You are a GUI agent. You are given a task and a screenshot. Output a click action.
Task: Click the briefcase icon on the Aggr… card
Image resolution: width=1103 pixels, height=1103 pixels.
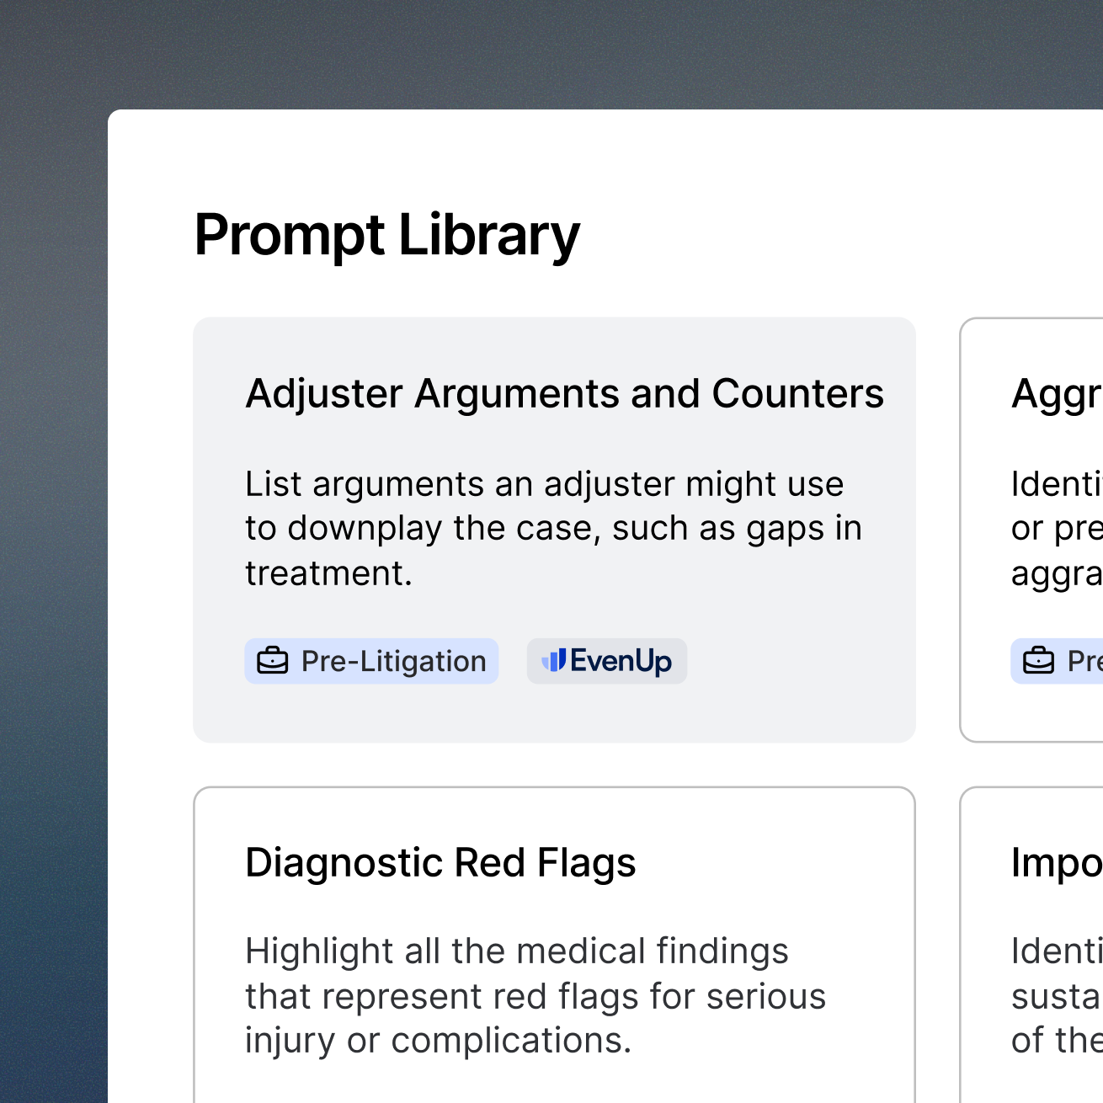coord(1038,661)
